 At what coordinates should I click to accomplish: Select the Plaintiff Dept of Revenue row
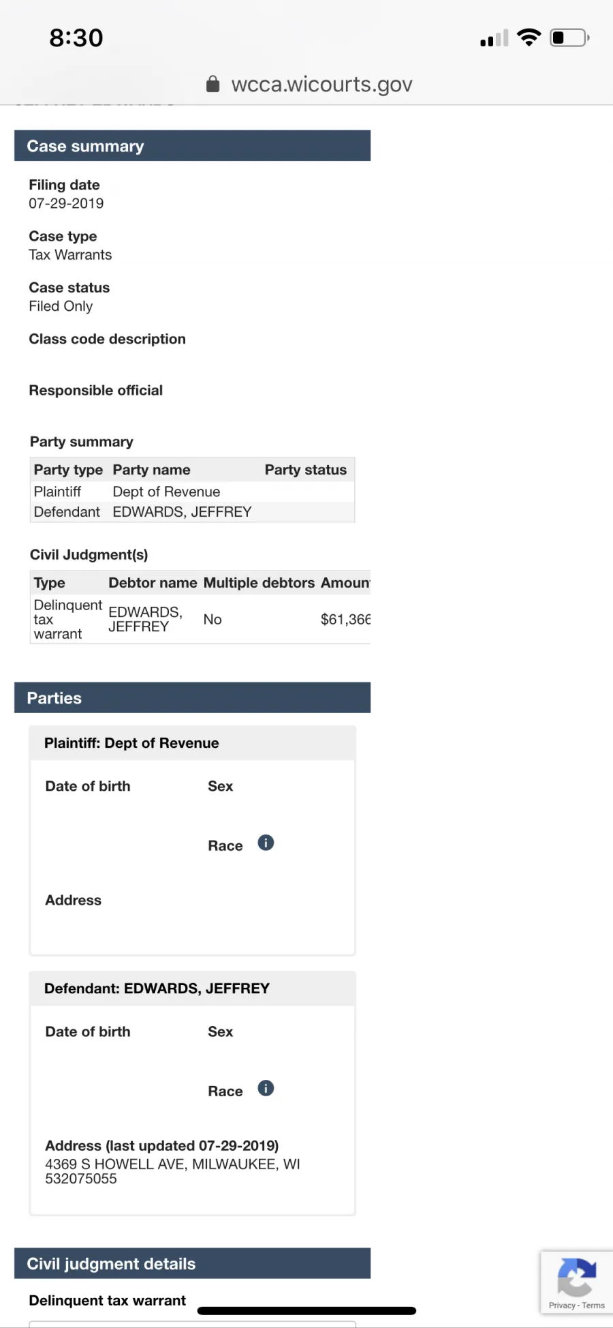coord(192,492)
